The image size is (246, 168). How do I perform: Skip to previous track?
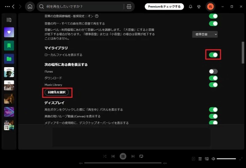coord(113,156)
